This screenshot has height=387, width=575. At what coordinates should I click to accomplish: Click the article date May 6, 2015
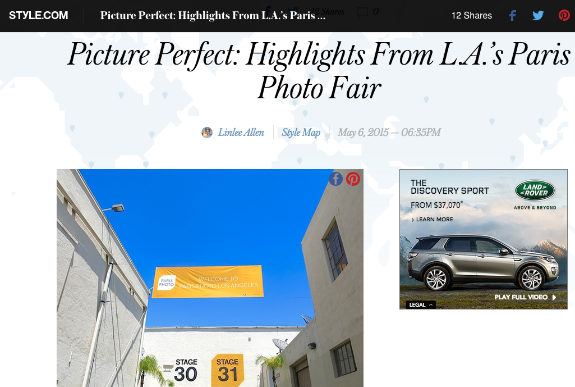coord(389,133)
